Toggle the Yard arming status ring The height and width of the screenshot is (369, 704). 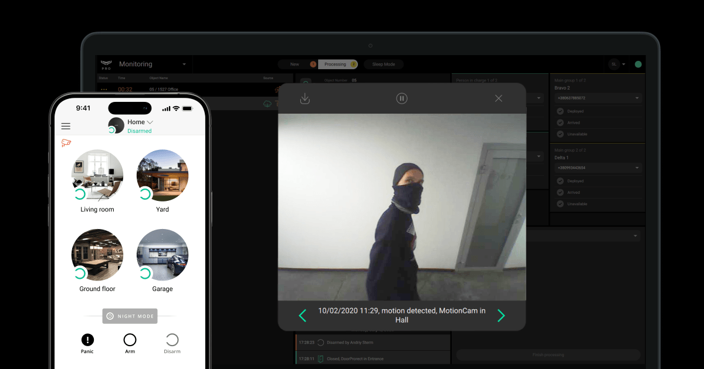(145, 194)
